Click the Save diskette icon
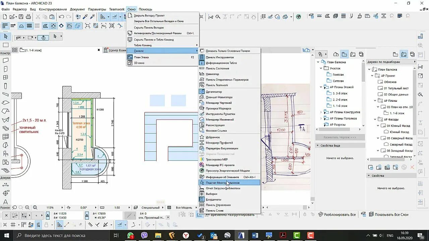This screenshot has height=241, width=429. 21,17
